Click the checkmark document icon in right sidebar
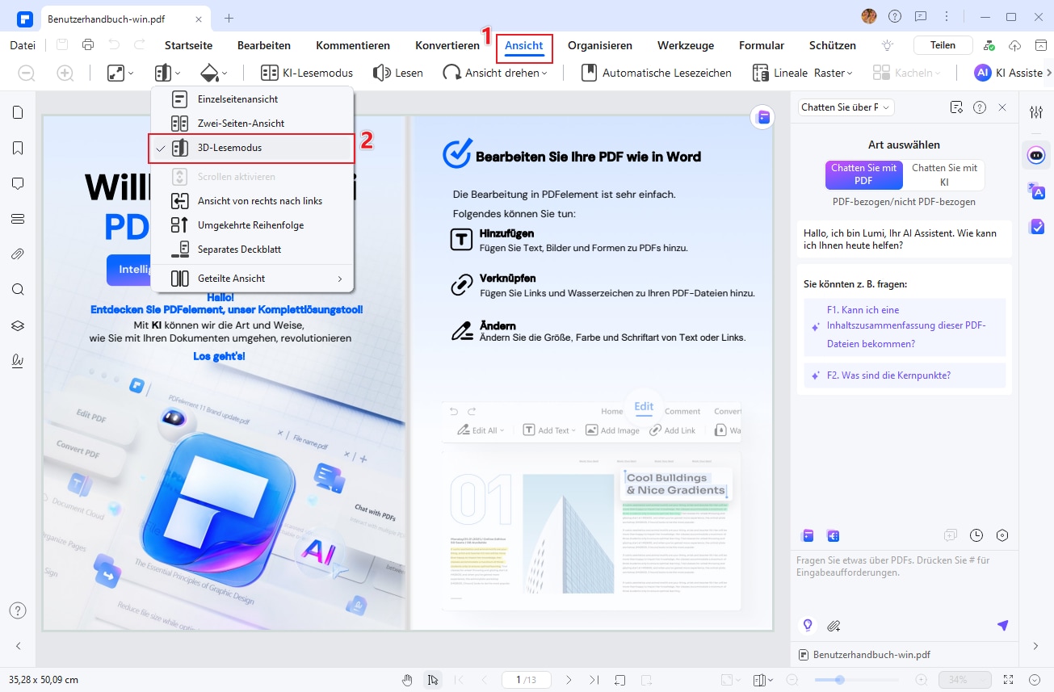The image size is (1054, 692). tap(1036, 227)
